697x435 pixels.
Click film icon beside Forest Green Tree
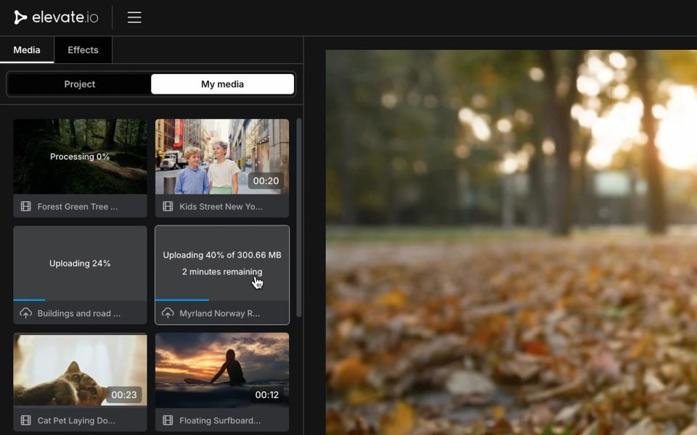pos(26,207)
